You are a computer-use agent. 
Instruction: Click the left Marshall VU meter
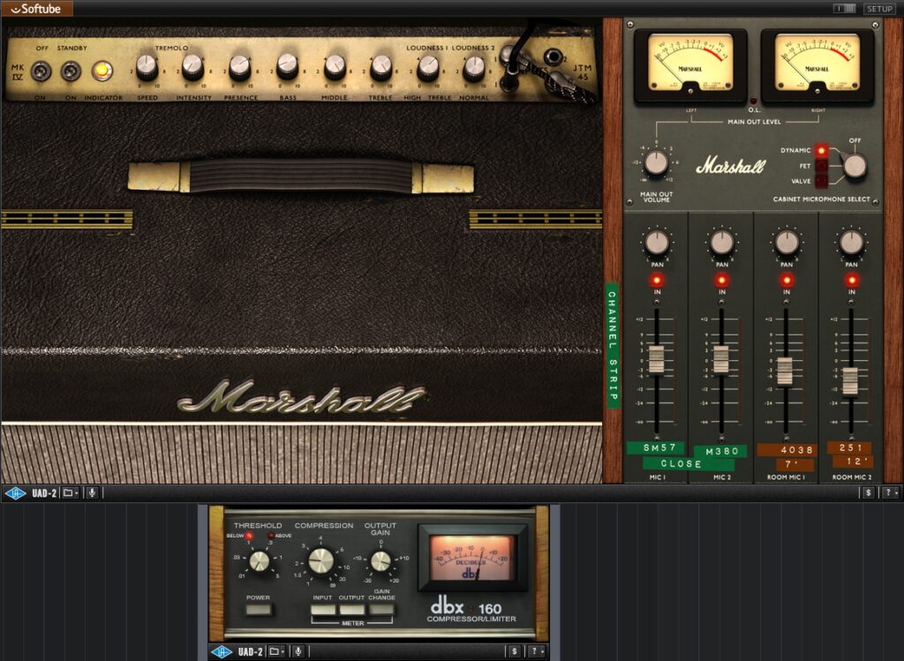690,64
